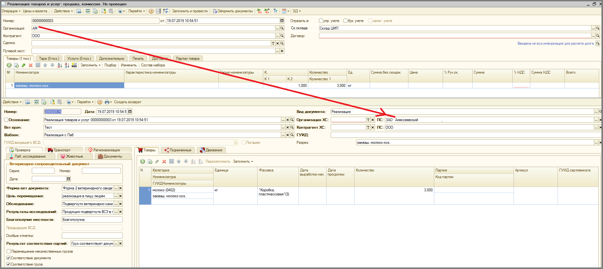Open the Лаб. исследования tab

point(30,156)
